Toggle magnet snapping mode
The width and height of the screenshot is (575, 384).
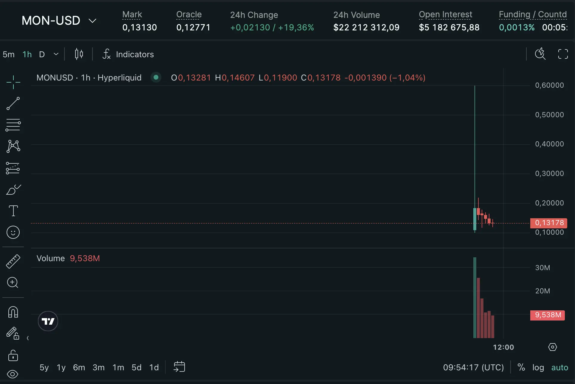pyautogui.click(x=13, y=312)
